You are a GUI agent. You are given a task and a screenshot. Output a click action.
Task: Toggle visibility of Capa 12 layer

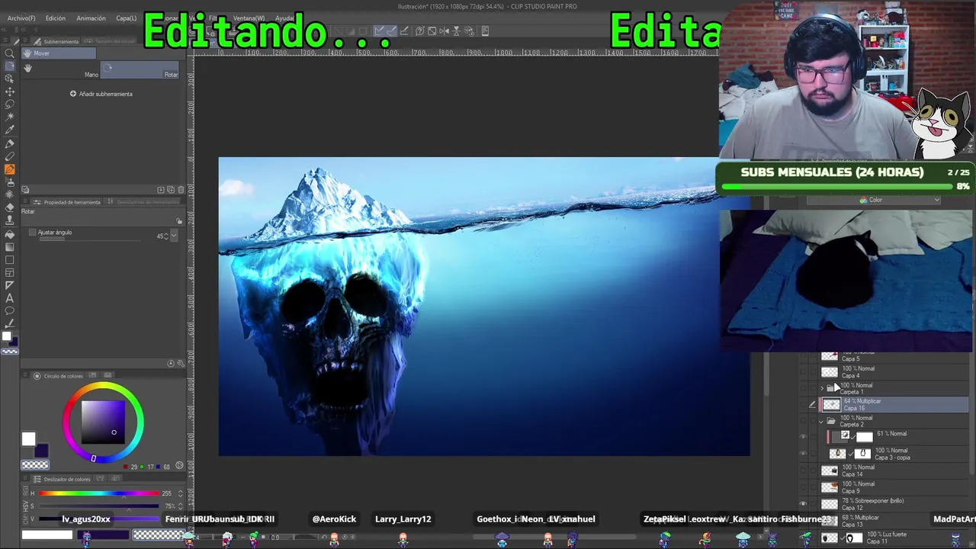click(802, 504)
